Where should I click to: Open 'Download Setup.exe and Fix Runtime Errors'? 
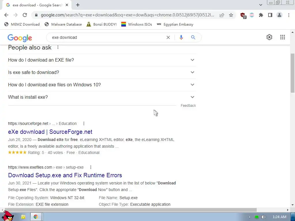pyautogui.click(x=65, y=175)
